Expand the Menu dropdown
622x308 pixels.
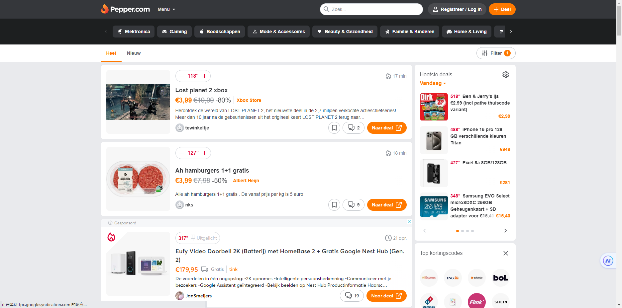166,9
